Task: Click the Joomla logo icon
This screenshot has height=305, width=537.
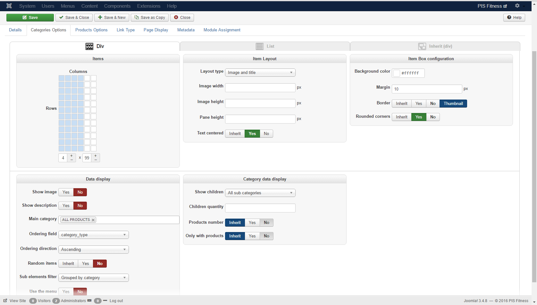Action: [x=9, y=6]
